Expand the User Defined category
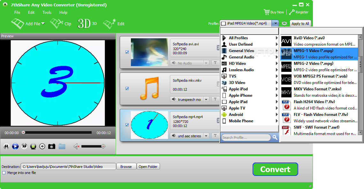The width and height of the screenshot is (364, 189). [x=250, y=44]
